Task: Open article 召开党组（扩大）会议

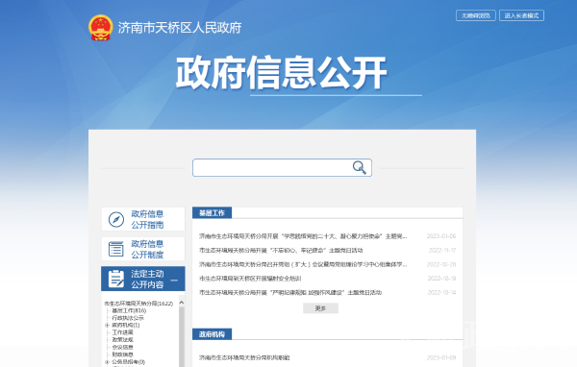Action: [x=303, y=264]
